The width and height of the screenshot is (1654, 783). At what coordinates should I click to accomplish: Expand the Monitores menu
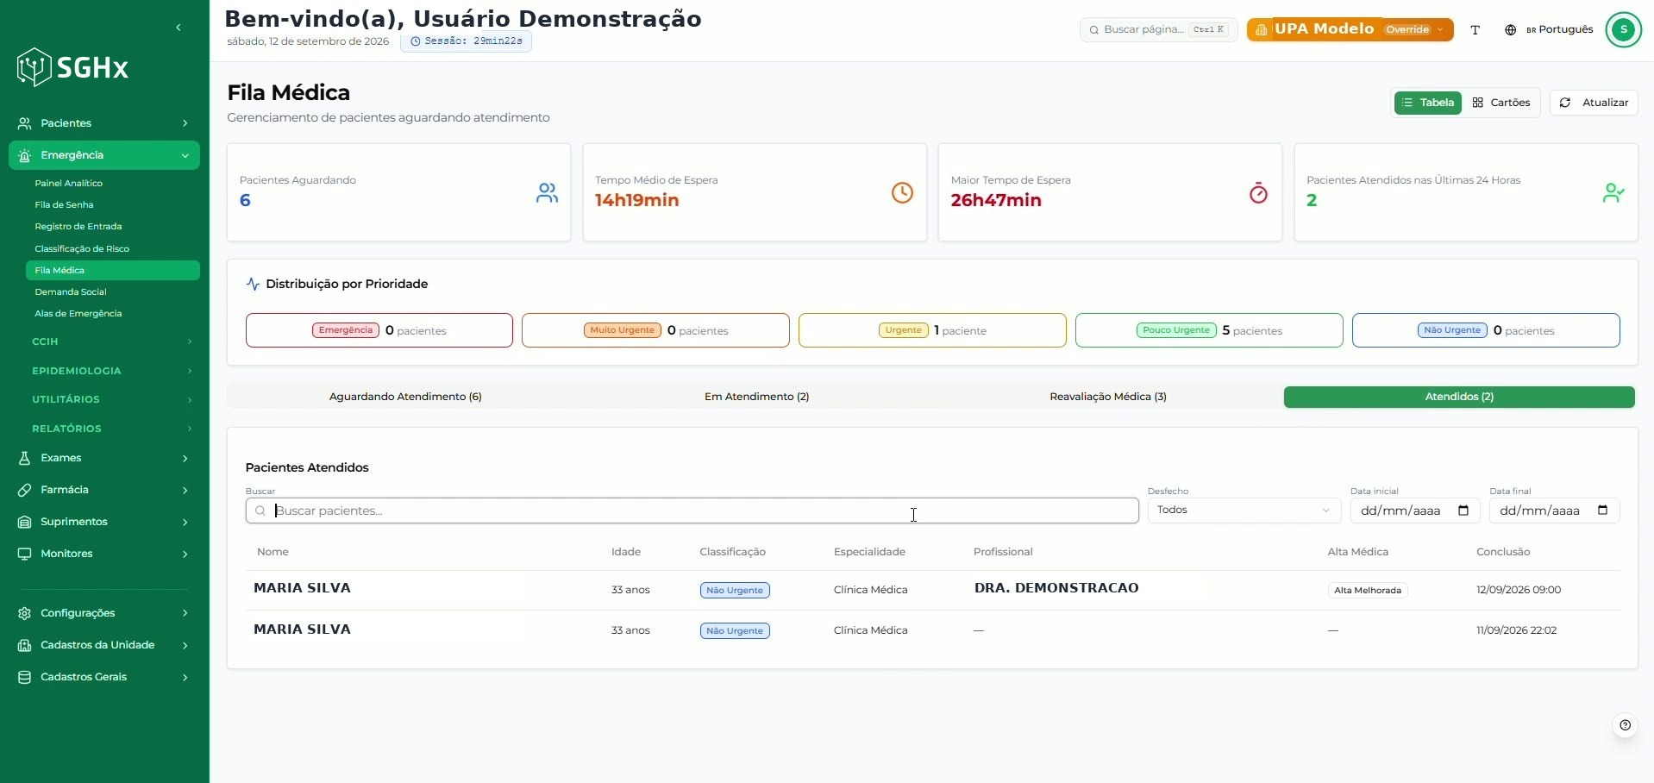click(104, 554)
